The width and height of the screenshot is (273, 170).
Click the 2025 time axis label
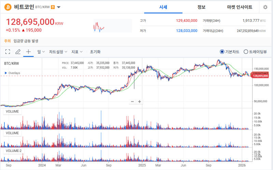coord(142,165)
